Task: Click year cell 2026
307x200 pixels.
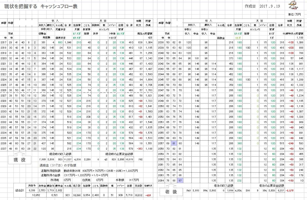Action: point(3,90)
